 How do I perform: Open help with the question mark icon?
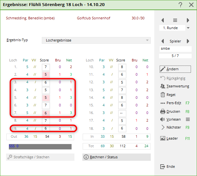click(180, 5)
